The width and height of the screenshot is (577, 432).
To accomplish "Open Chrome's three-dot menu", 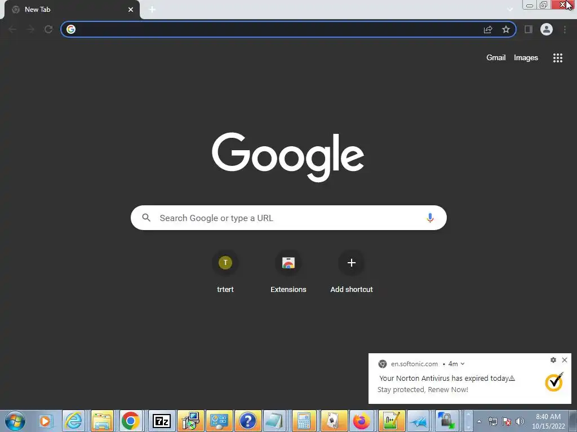I will [565, 29].
